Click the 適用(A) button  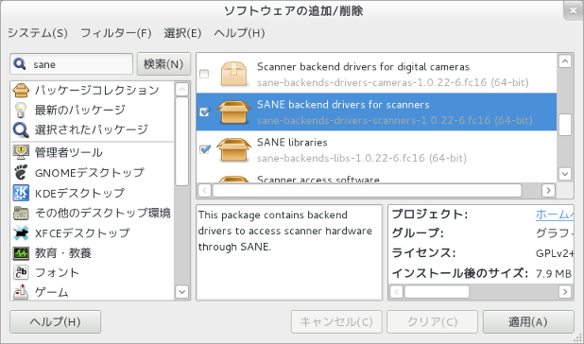click(x=528, y=321)
